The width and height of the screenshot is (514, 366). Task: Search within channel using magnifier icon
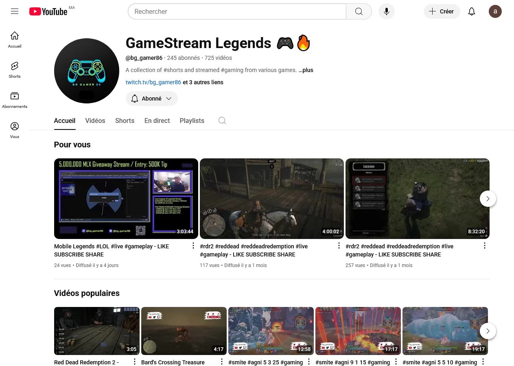click(222, 121)
